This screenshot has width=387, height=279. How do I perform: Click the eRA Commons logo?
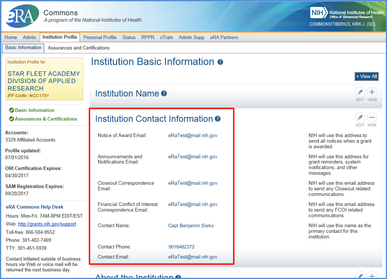22,16
